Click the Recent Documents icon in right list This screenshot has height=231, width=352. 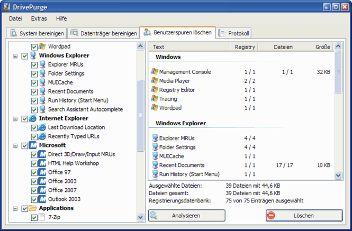pos(155,165)
